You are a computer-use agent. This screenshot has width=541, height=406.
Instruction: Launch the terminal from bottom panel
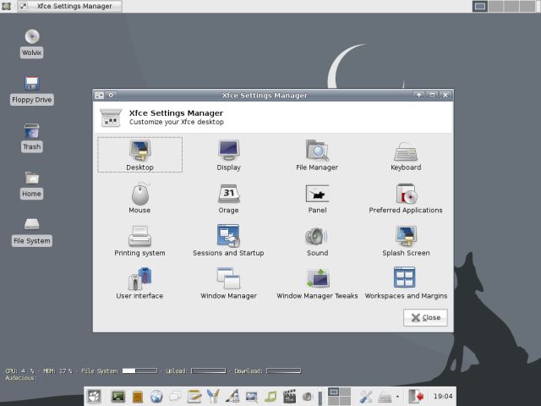(x=118, y=396)
